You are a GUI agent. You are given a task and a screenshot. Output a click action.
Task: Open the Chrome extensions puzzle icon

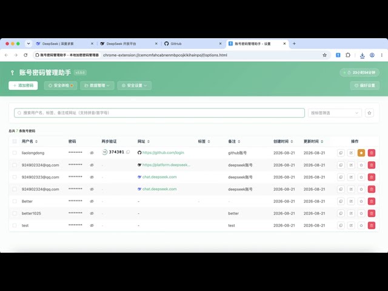(348, 55)
